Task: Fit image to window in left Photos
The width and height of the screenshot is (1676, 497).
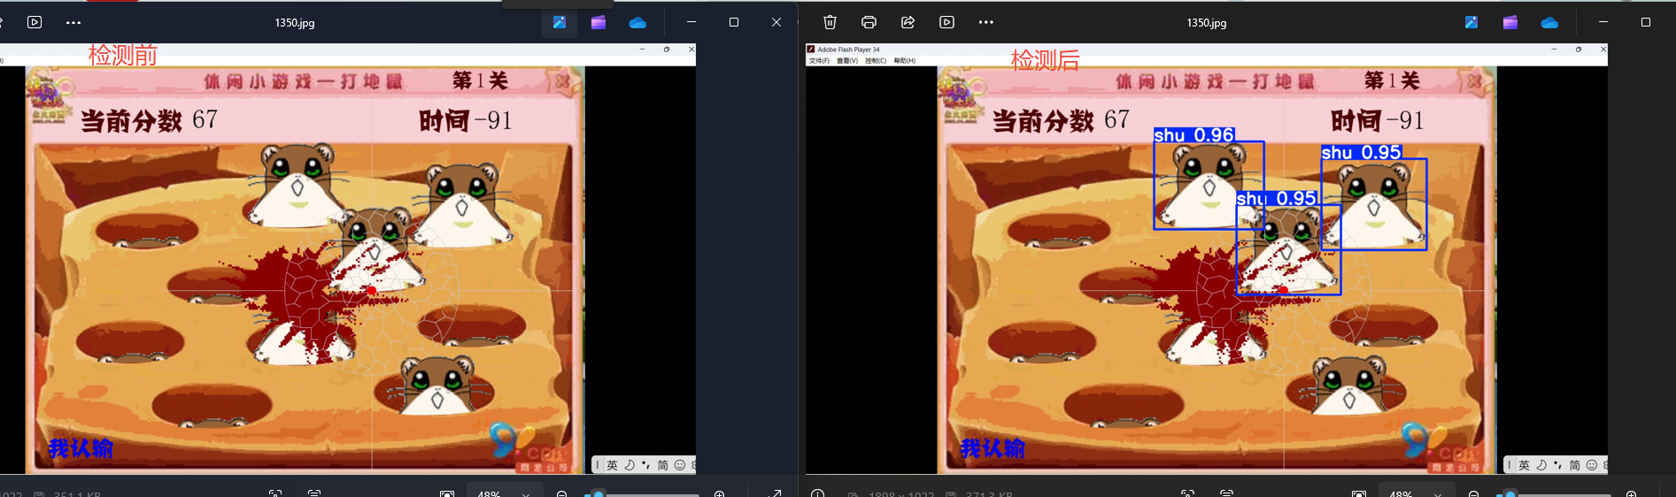Action: (x=447, y=493)
